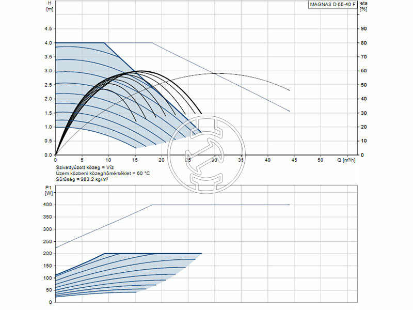Select the 'Üzem közbeni közeghőmérséklet = 60 °C' line
This screenshot has height=310, width=413.
pos(102,174)
